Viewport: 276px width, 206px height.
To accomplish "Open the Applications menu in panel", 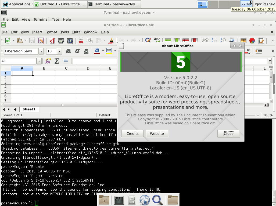I will click(x=16, y=4).
